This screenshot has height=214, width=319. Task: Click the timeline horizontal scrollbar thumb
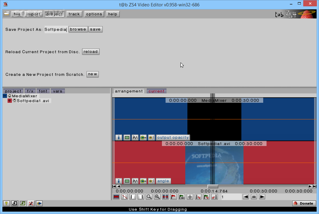tap(213, 186)
